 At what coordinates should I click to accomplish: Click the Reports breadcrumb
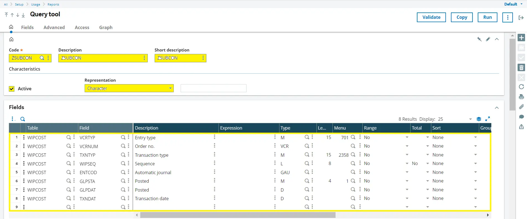point(53,4)
